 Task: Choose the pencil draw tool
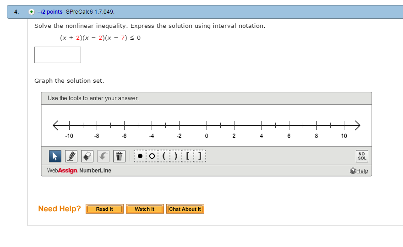(71, 156)
